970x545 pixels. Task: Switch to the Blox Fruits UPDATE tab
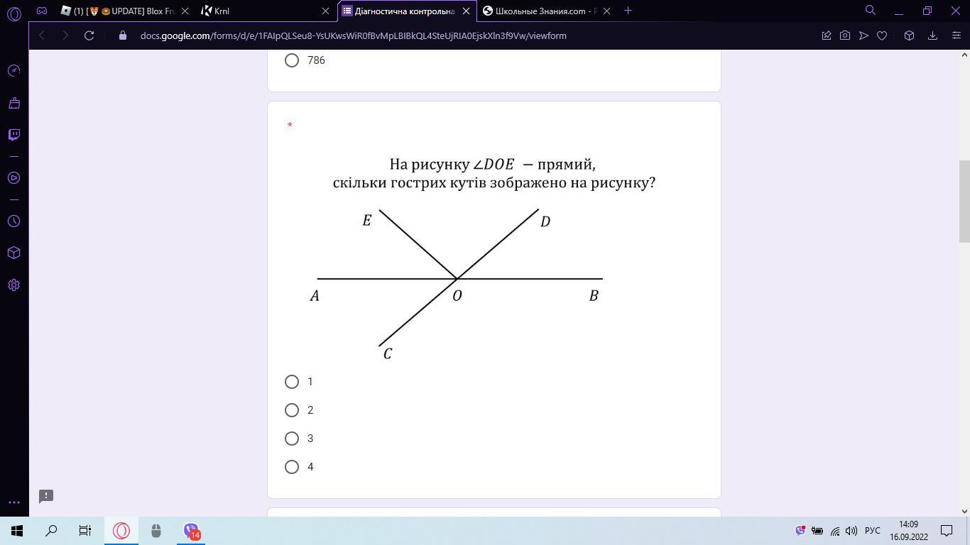click(x=125, y=11)
